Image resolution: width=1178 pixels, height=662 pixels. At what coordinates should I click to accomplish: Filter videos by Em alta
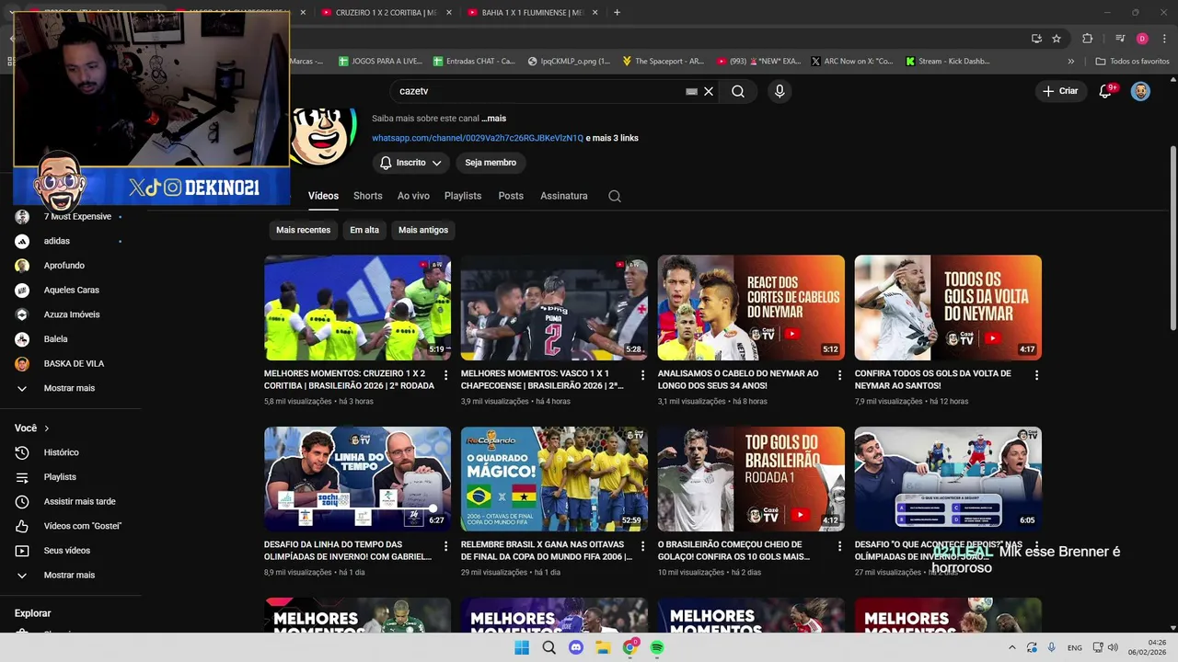click(364, 230)
